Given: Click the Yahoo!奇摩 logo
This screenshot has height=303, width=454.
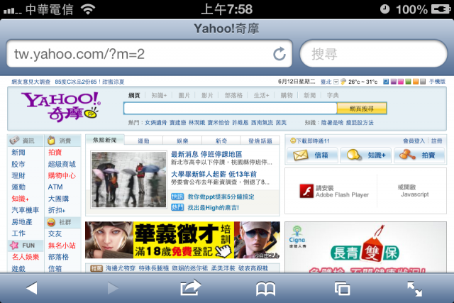Looking at the screenshot, I should pos(61,106).
